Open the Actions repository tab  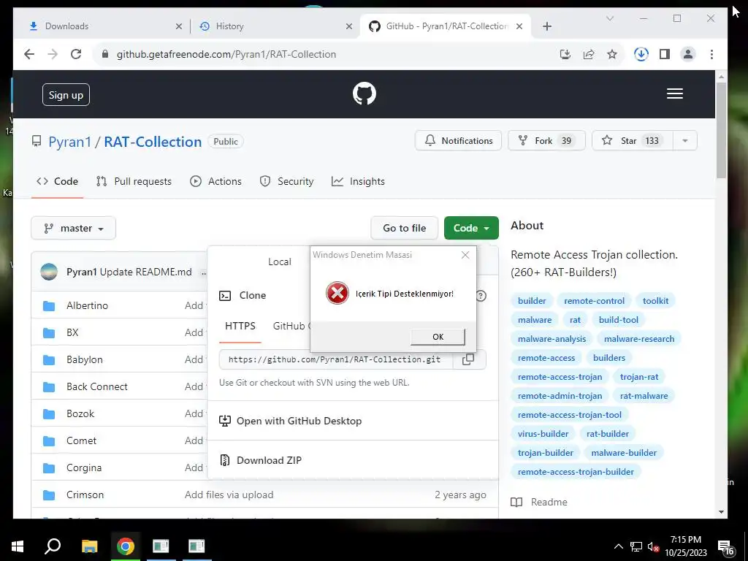click(215, 182)
